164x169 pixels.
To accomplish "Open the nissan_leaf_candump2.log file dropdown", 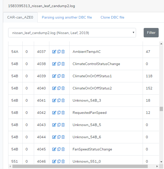I will (72, 33).
